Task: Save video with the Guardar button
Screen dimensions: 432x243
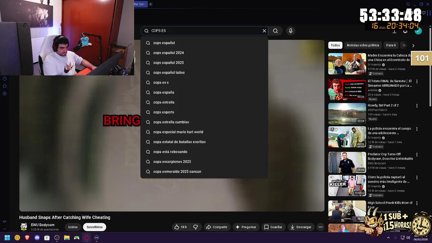Action: pyautogui.click(x=273, y=227)
